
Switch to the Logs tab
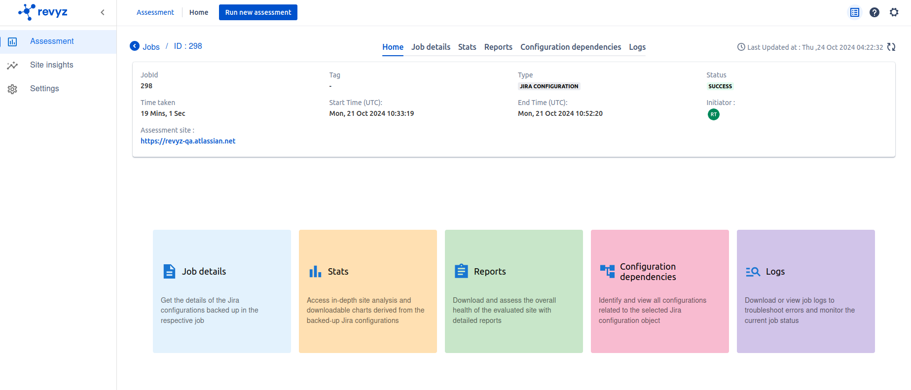637,47
